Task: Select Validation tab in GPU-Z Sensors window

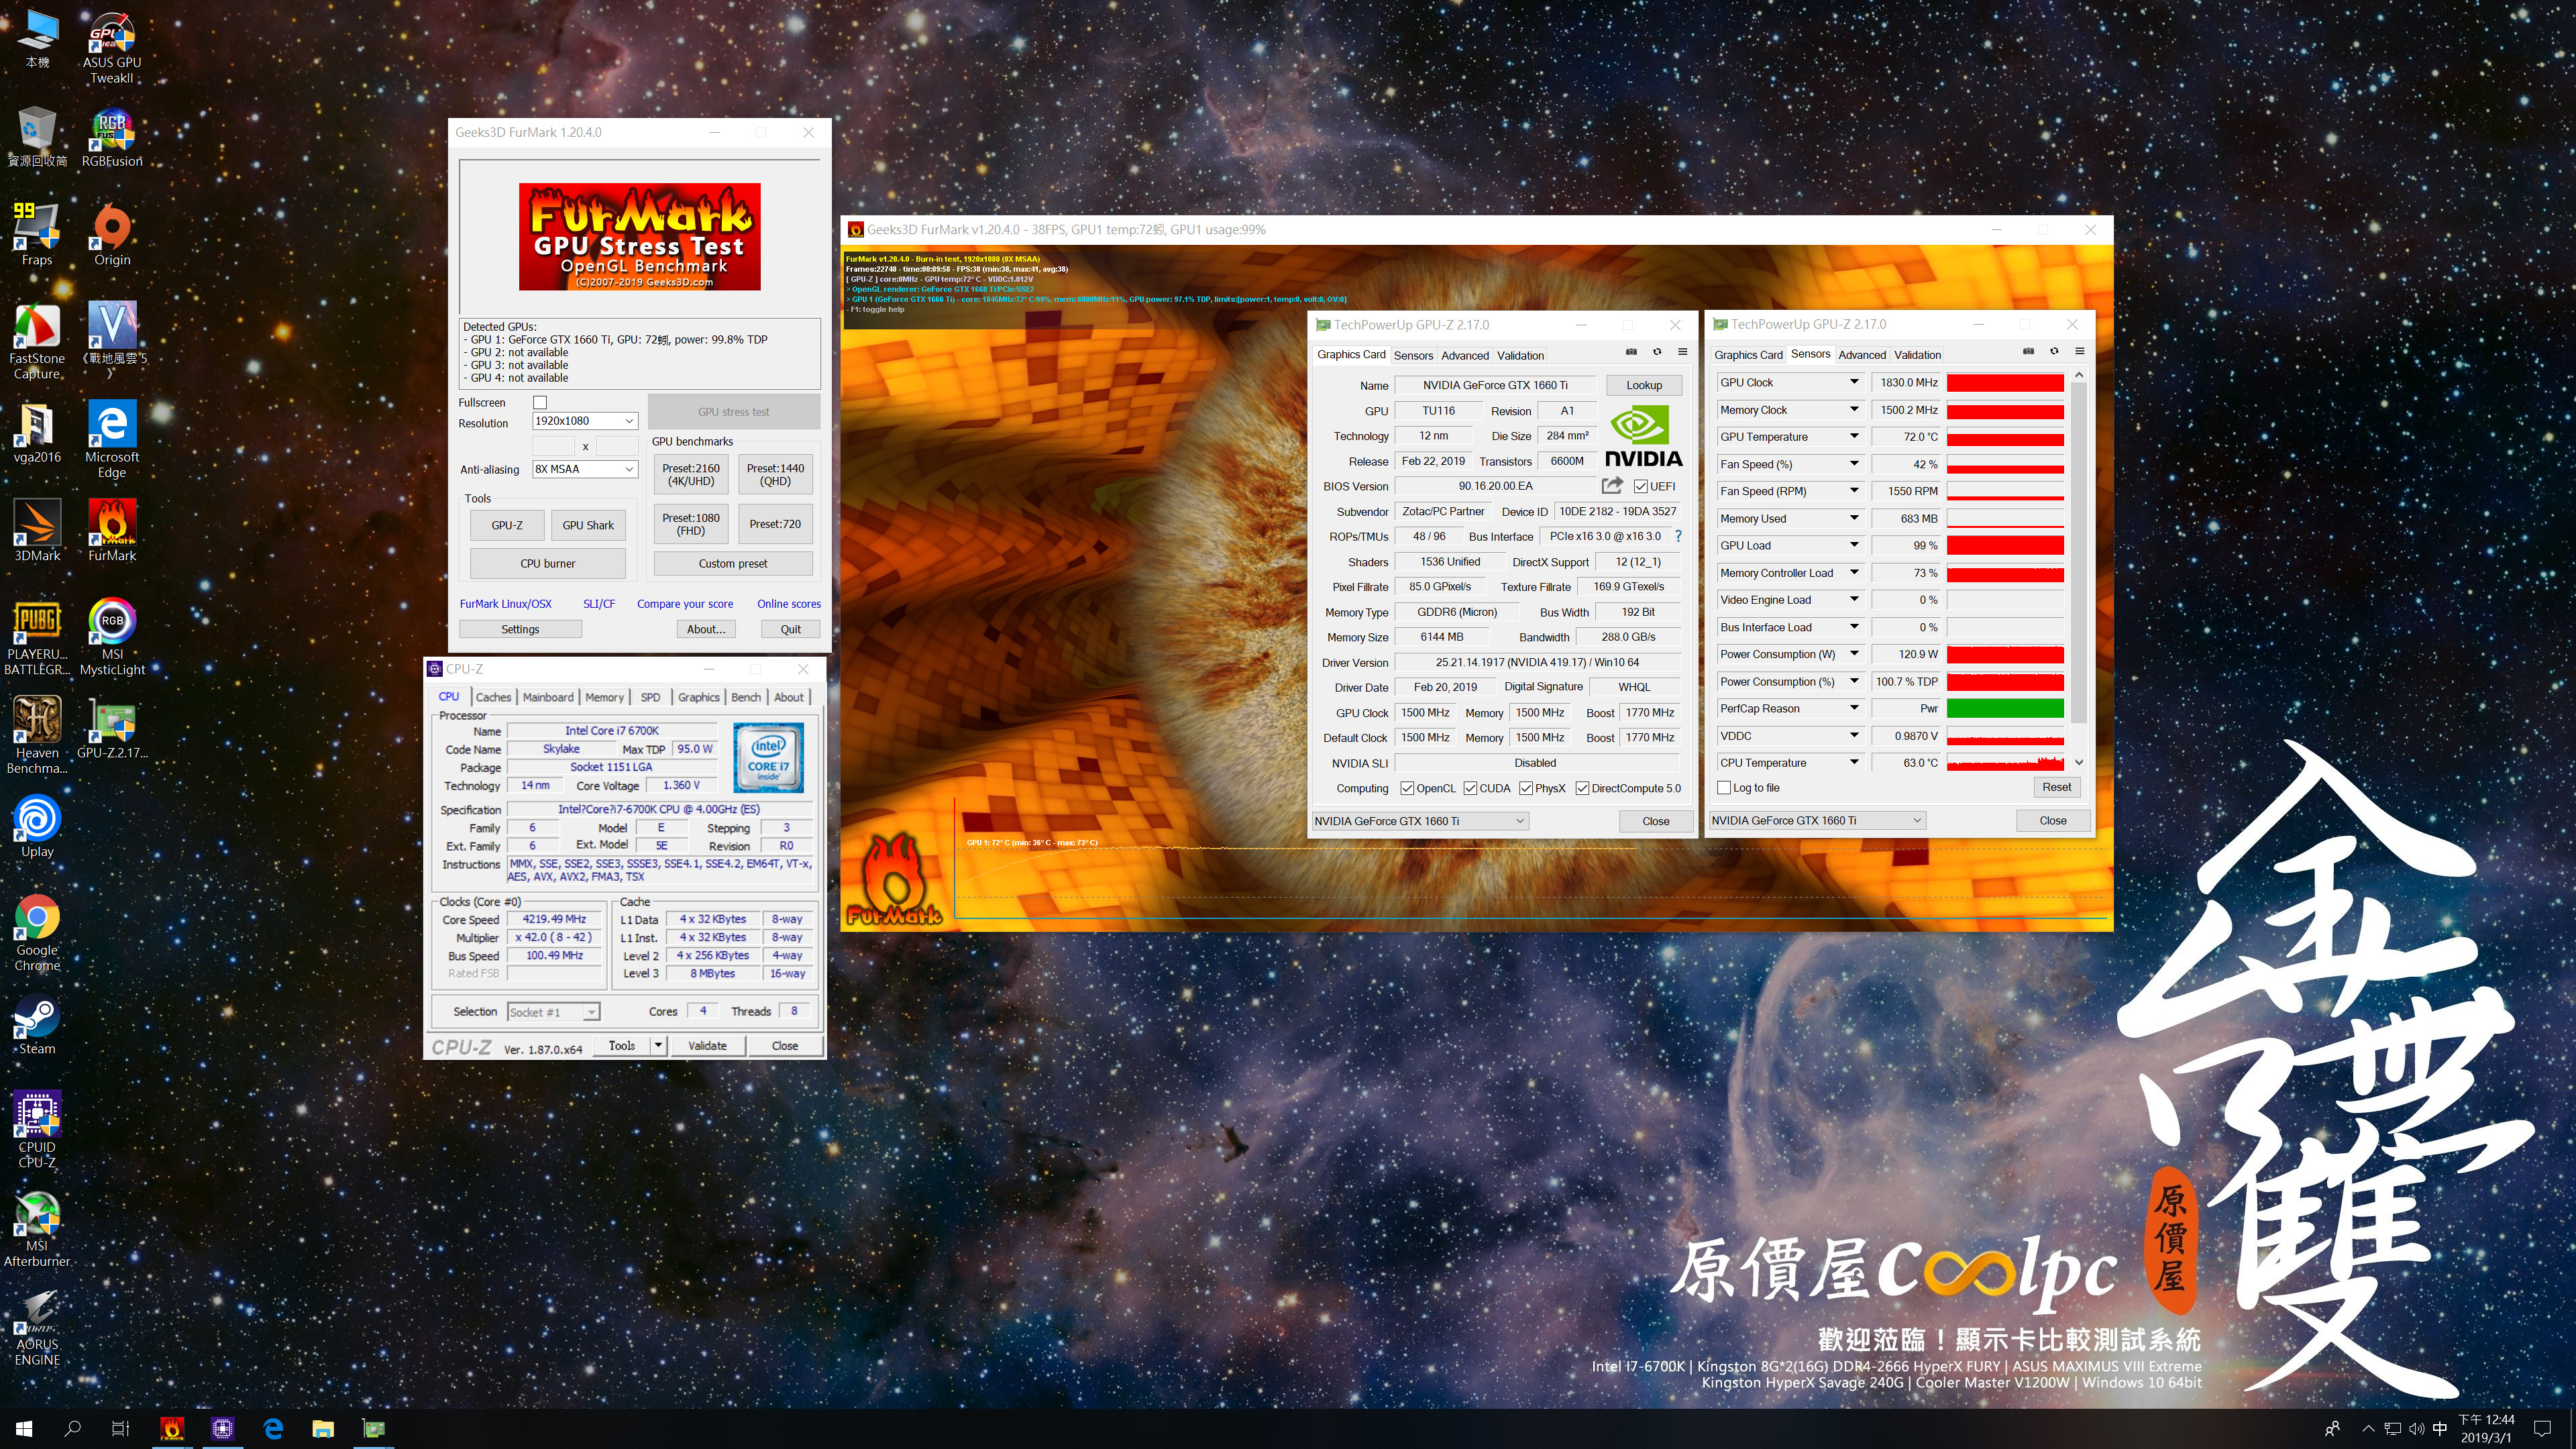Action: [1917, 355]
